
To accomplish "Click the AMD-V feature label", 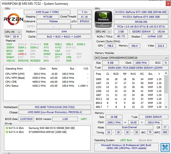I will click(x=22, y=54).
